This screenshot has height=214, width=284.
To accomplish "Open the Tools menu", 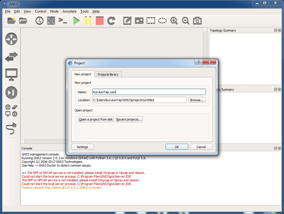I will [84, 11].
